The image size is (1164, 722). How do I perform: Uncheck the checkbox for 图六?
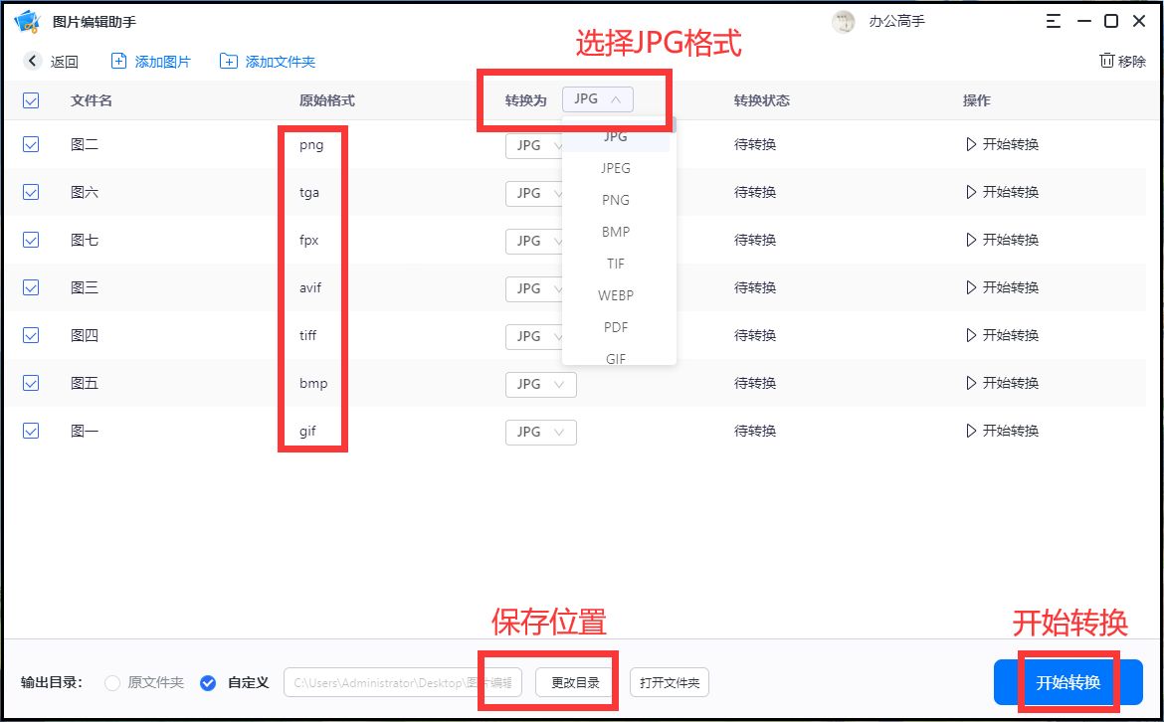[30, 192]
